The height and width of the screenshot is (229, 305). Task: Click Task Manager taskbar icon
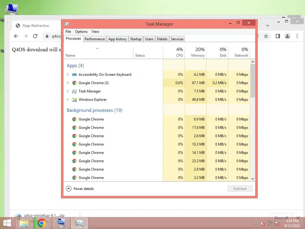click(79, 223)
